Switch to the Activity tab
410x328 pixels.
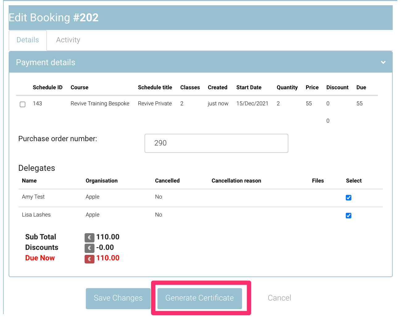tap(68, 40)
